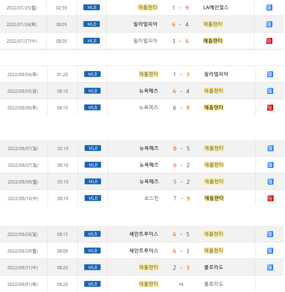This screenshot has width=285, height=292.
Task: Click the MLB badge on the 2022/07/26 row
Action: point(91,24)
